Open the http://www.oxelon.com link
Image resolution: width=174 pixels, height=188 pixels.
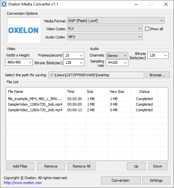[22, 183]
